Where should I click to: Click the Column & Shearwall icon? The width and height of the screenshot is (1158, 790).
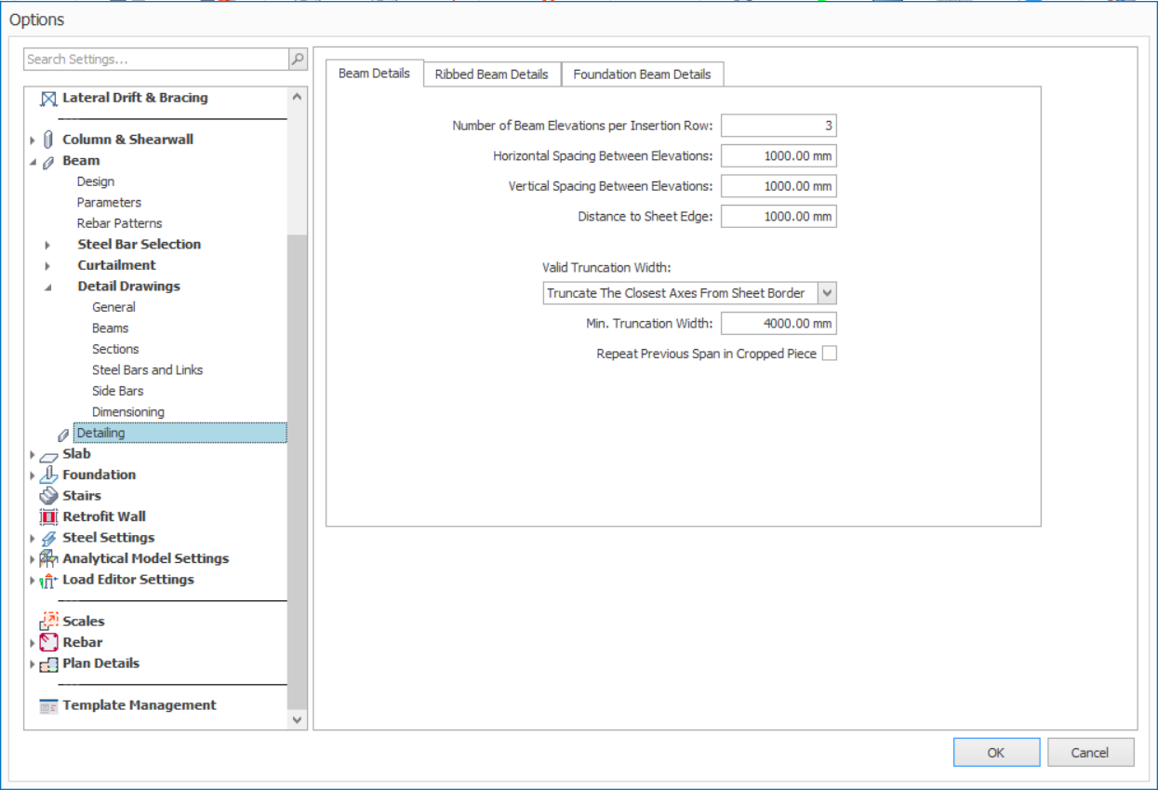coord(49,140)
